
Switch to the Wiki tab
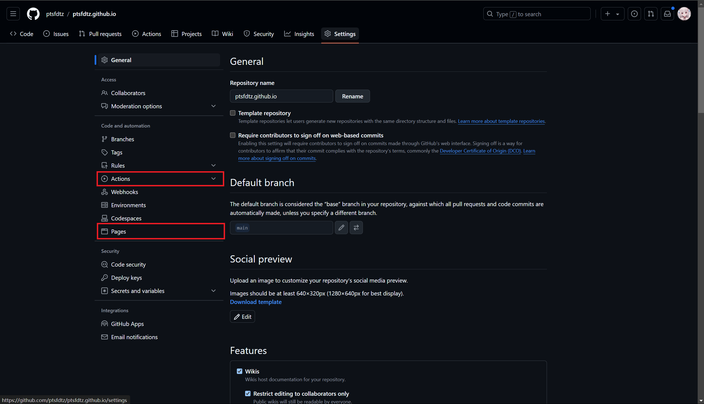[x=223, y=34]
